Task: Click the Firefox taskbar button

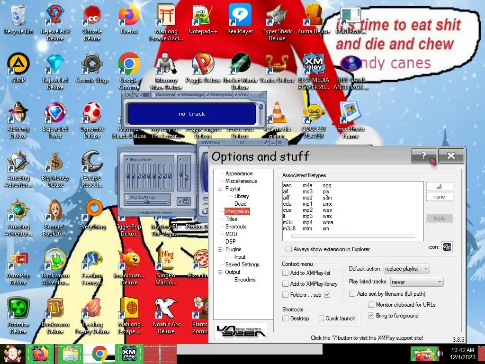Action: click(40, 354)
